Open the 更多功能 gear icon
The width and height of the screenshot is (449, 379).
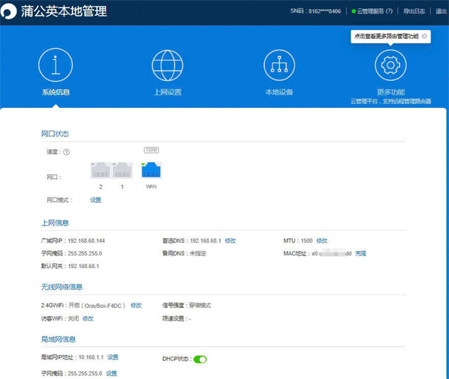point(390,67)
